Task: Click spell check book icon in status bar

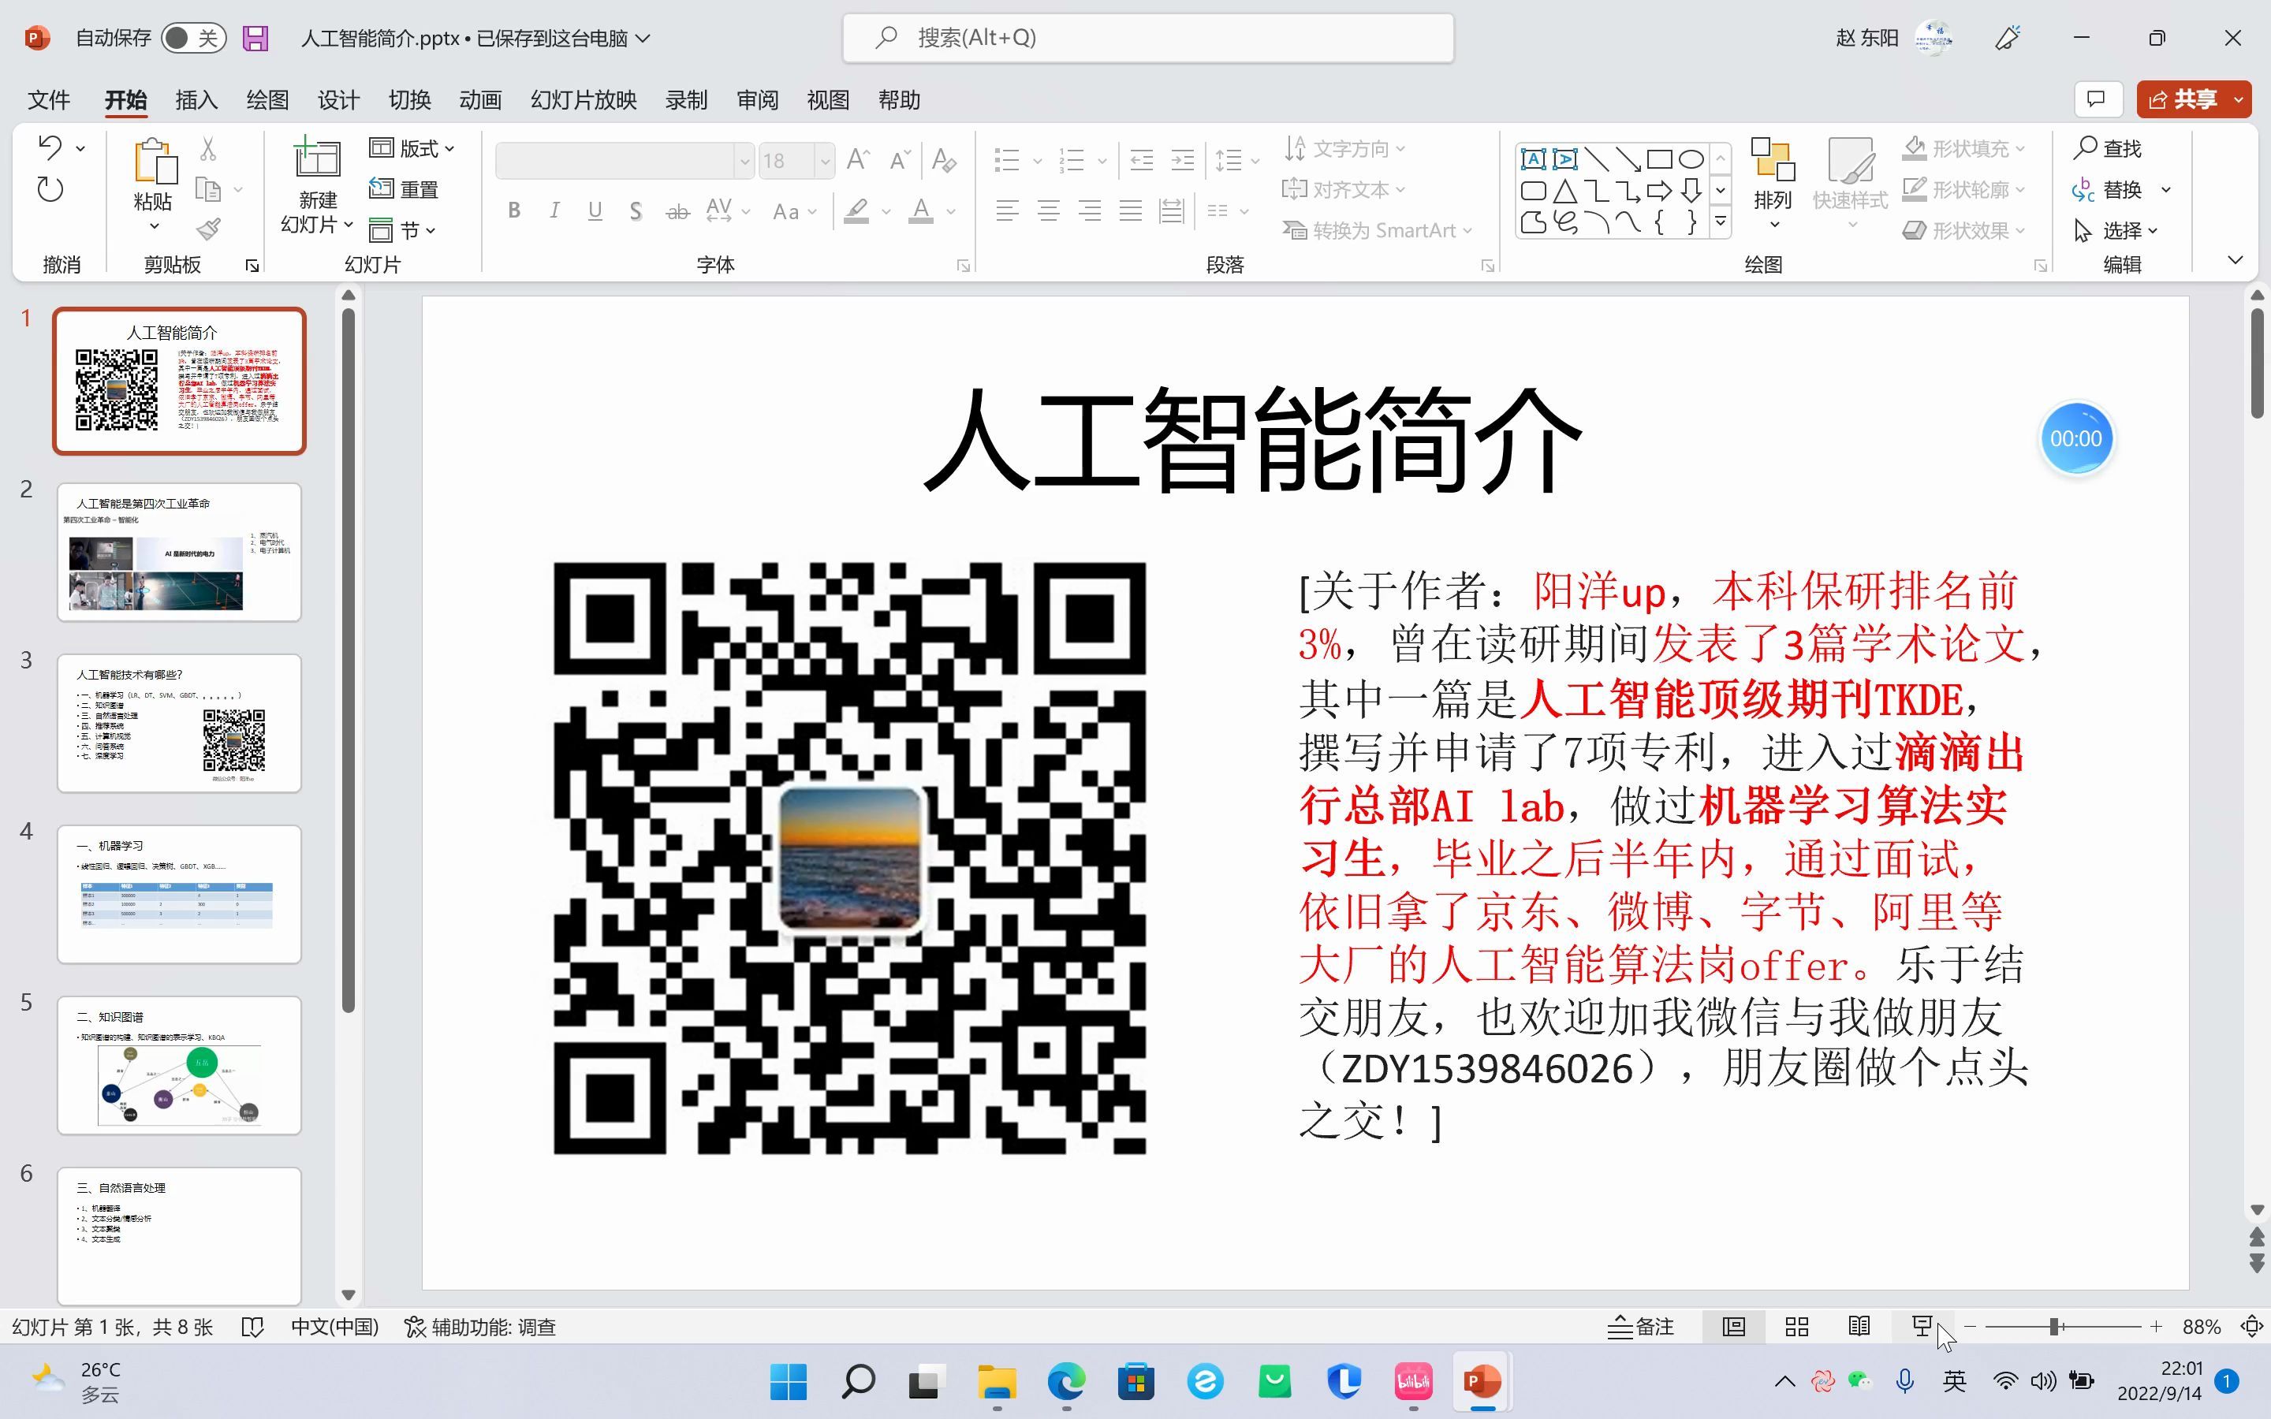Action: coord(252,1327)
